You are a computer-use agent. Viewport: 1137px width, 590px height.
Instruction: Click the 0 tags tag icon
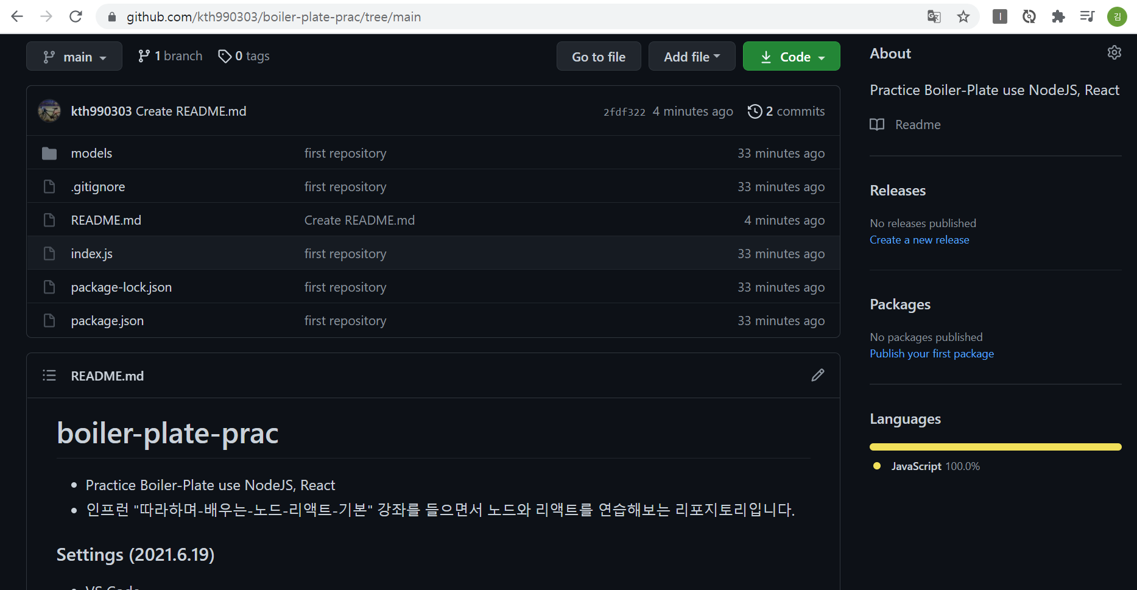[x=225, y=56]
